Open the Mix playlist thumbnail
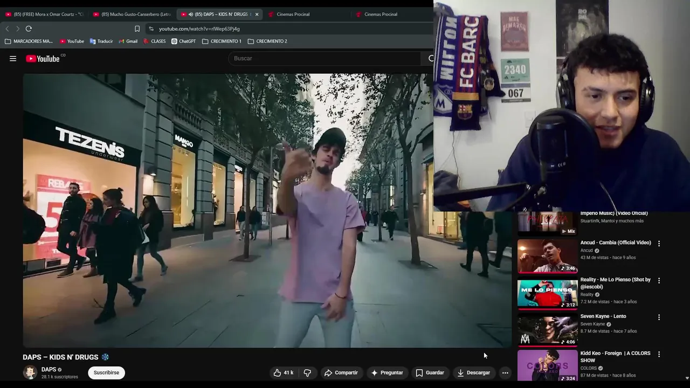This screenshot has width=690, height=388. coord(547,224)
